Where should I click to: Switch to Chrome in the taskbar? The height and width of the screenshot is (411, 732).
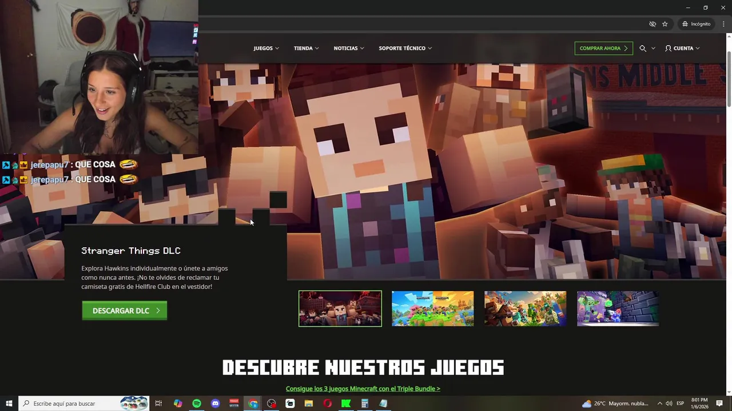(x=253, y=404)
